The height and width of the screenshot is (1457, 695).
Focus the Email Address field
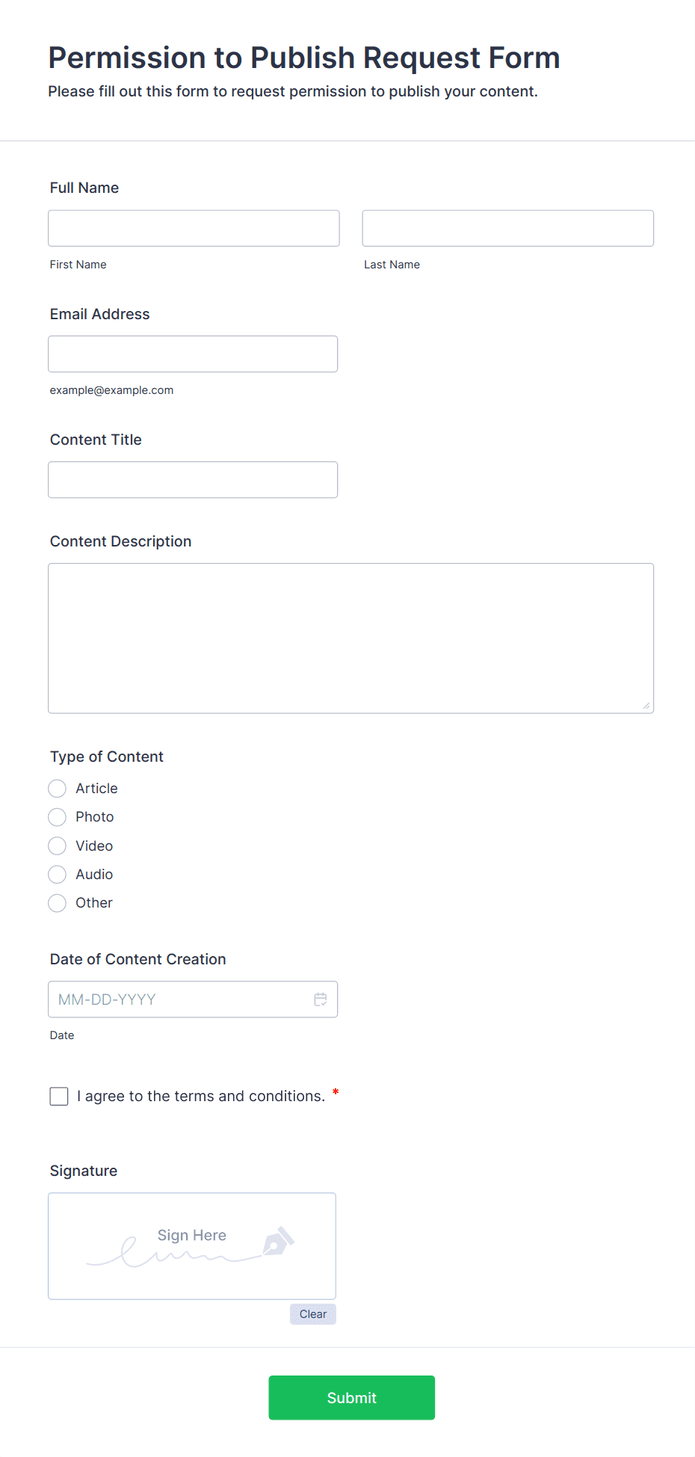coord(193,354)
